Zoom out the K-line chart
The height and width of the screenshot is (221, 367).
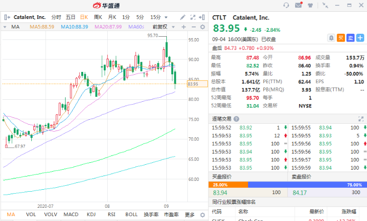[x=194, y=27]
